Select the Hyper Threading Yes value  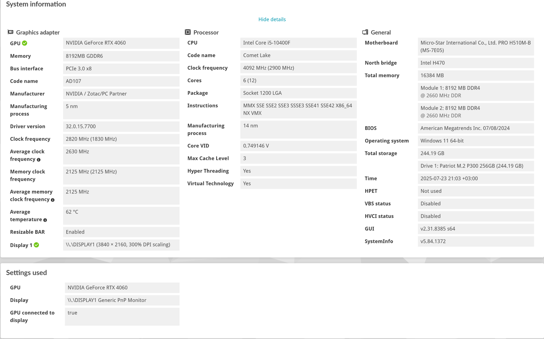pos(299,171)
